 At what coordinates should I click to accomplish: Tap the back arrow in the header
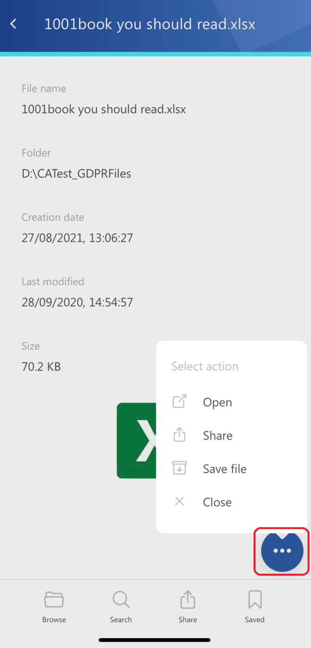coord(13,24)
